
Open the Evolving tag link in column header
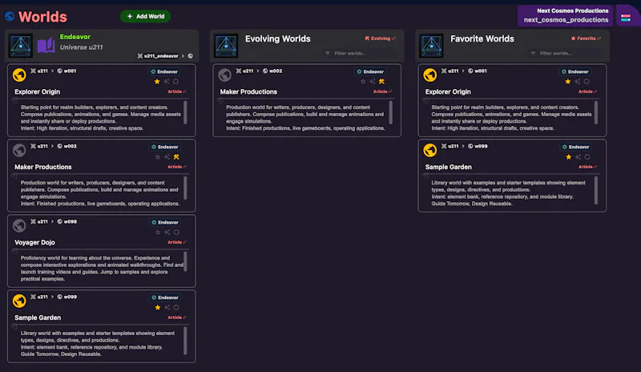380,38
